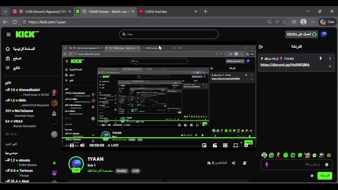
Task: Open the discord.gg/Ha9WGjMA link
Action: 285,65
